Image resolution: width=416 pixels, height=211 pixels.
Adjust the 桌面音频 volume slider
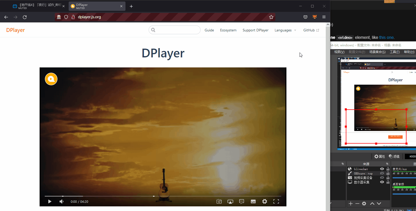pos(404,194)
